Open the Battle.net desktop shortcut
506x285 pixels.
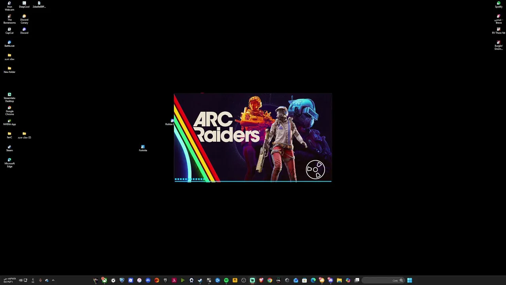[9, 44]
